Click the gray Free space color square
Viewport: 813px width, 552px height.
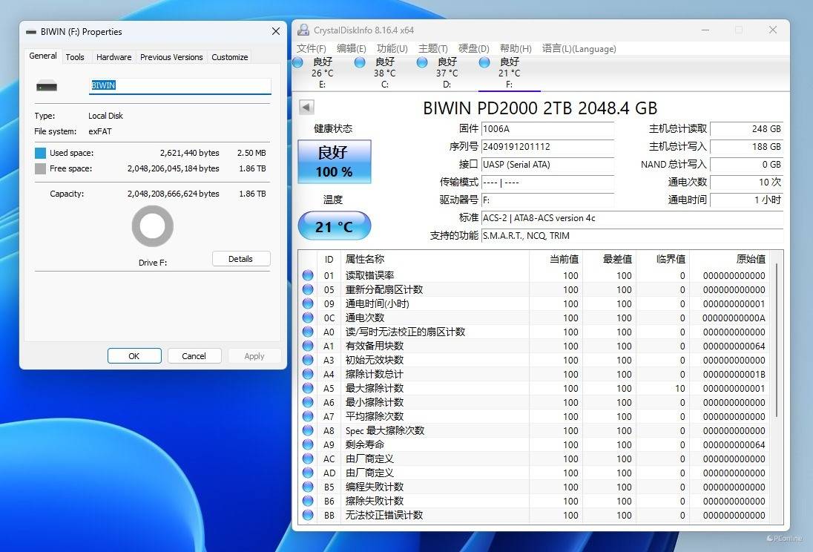point(41,168)
